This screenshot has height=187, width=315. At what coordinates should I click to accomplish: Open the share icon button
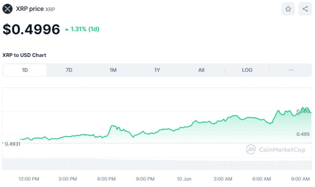[x=305, y=9]
